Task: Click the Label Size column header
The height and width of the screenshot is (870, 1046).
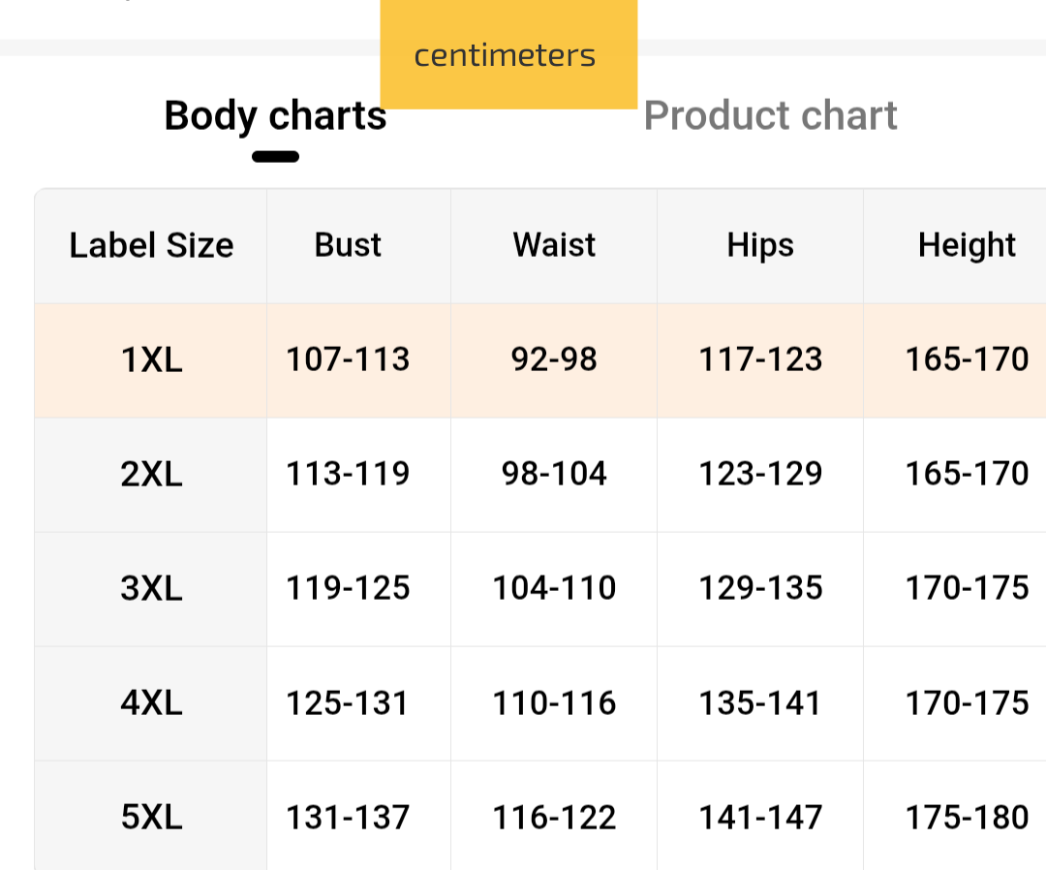Action: (x=151, y=245)
